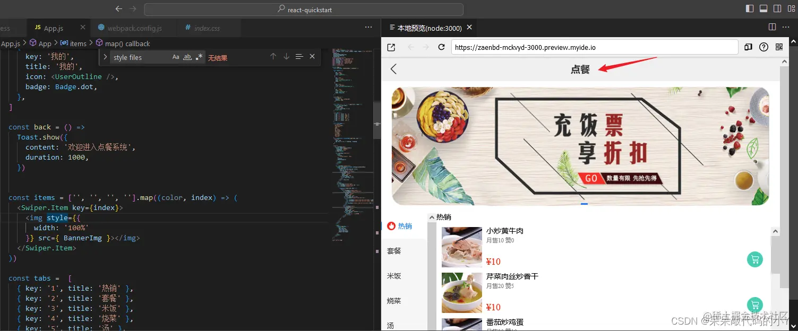Add 小炒黄牛肉 to cart
Viewport: 798px width, 331px height.
(x=755, y=259)
